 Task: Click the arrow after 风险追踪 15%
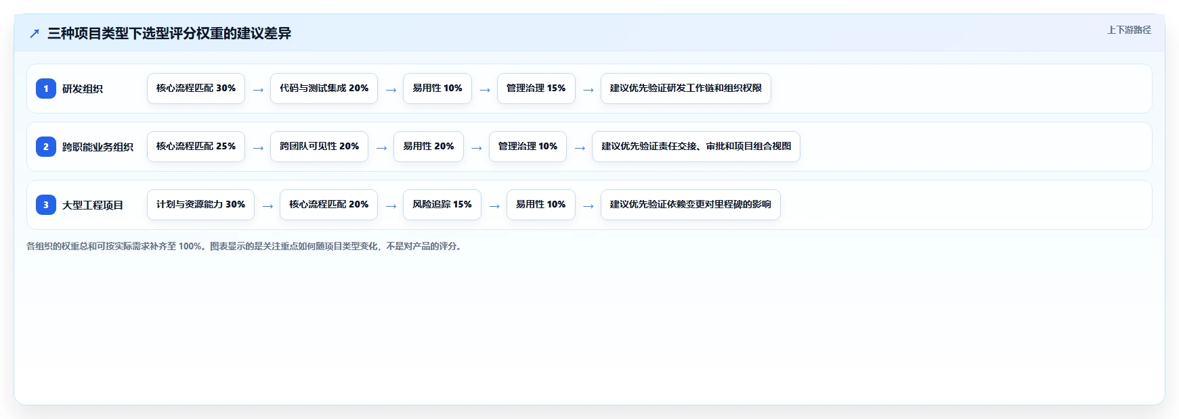click(494, 206)
